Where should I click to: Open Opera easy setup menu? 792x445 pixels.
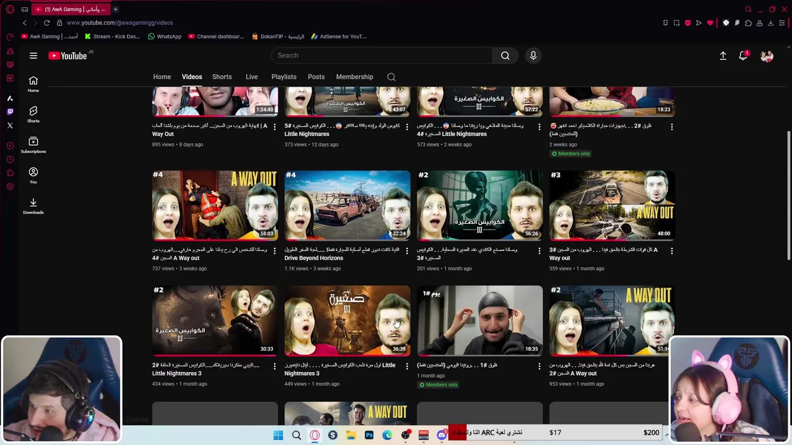[x=782, y=23]
